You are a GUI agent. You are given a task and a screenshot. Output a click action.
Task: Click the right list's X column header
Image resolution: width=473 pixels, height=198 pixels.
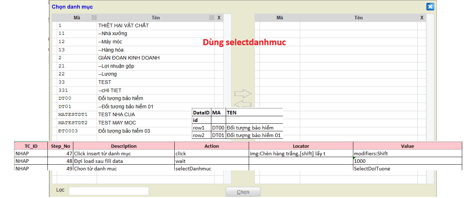coord(422,18)
